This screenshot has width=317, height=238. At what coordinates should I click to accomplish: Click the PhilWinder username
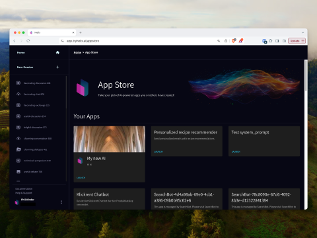point(28,200)
